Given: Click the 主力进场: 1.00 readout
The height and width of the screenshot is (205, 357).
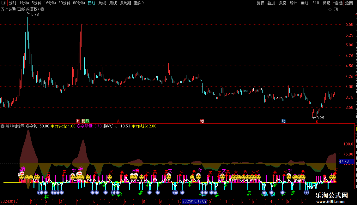Looking at the screenshot, I should click(x=63, y=126).
